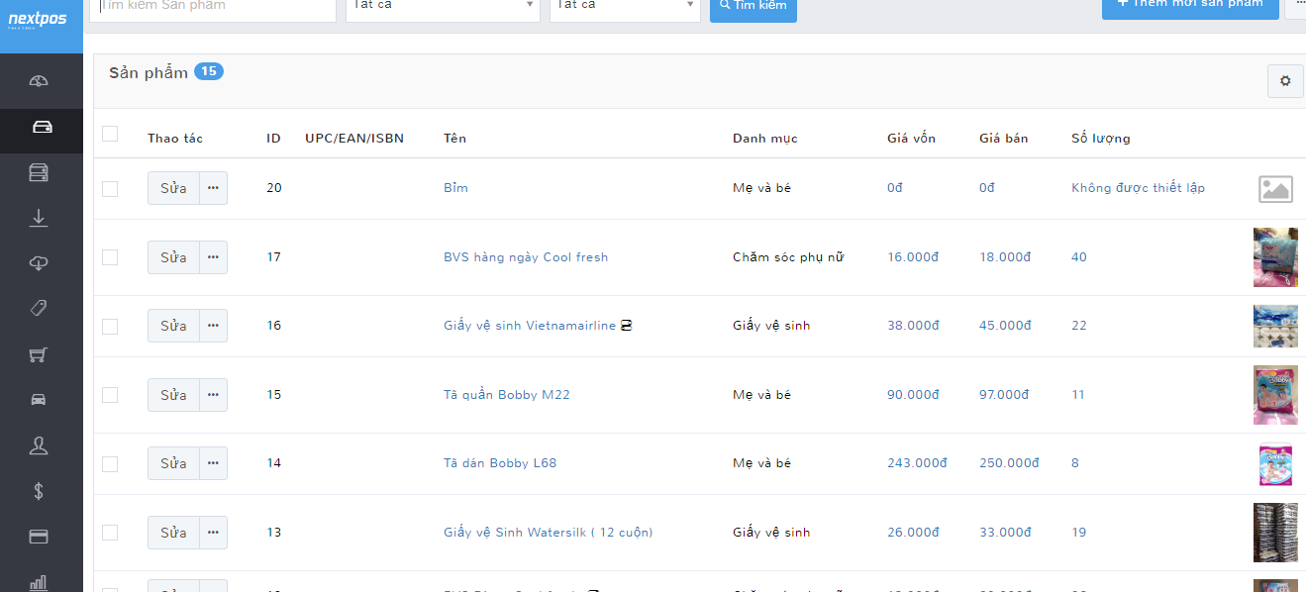
Task: Open the dashboard gauge icon in sidebar
Action: [39, 81]
